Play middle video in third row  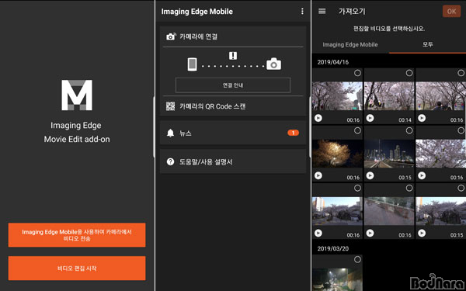coord(370,233)
